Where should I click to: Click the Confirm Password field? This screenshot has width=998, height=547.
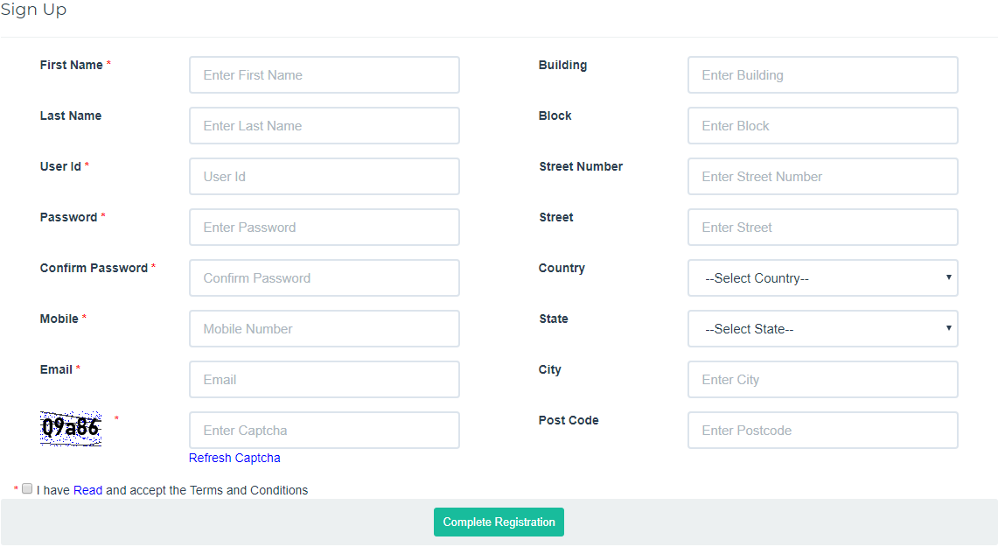pos(324,277)
